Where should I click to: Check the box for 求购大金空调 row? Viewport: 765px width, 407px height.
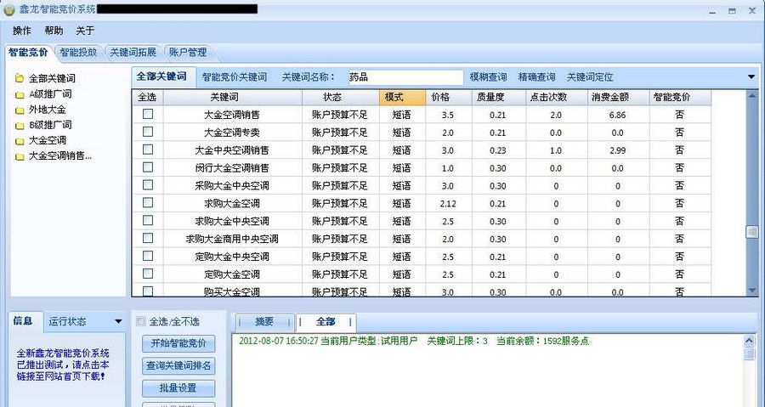(148, 202)
